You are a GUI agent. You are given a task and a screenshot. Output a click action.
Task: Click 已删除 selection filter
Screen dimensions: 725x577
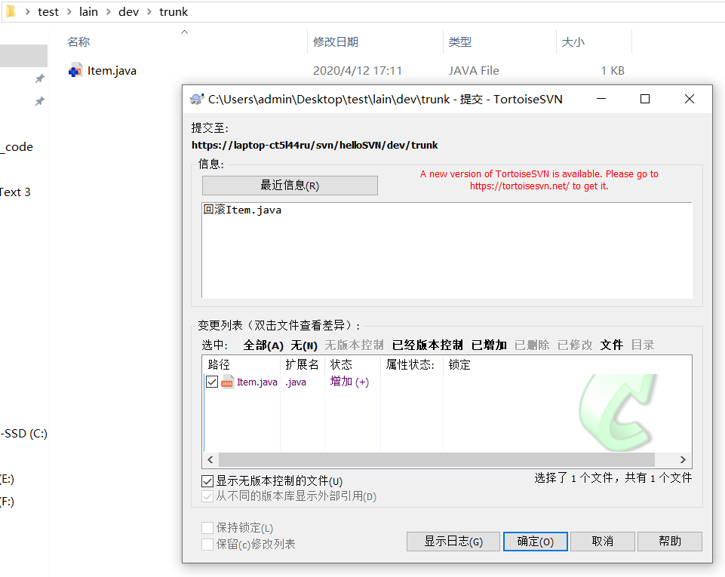tap(532, 345)
